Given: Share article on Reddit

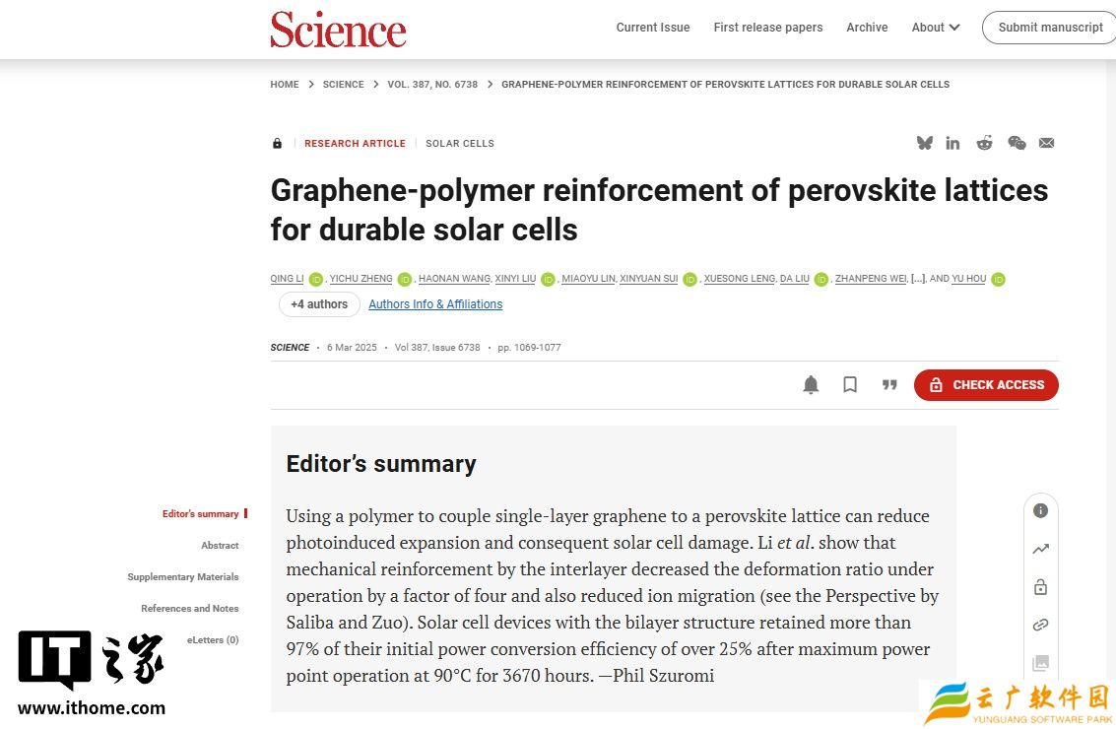Looking at the screenshot, I should click(x=984, y=143).
